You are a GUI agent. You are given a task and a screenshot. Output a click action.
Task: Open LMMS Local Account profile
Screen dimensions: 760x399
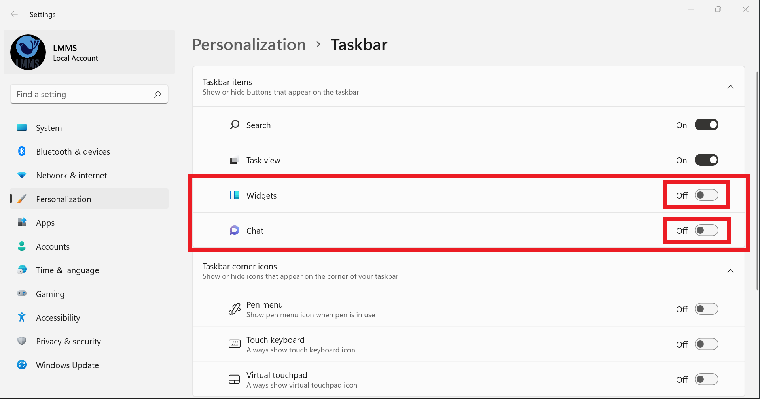click(x=89, y=52)
